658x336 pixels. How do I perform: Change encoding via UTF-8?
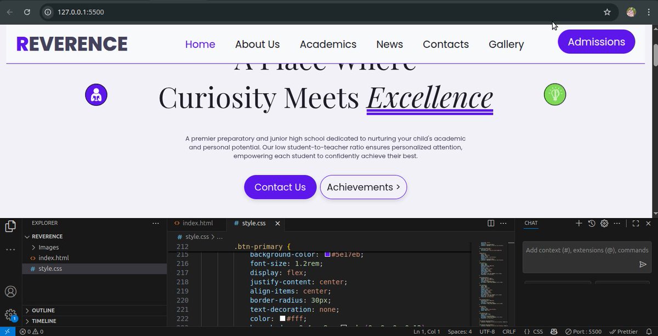click(487, 332)
